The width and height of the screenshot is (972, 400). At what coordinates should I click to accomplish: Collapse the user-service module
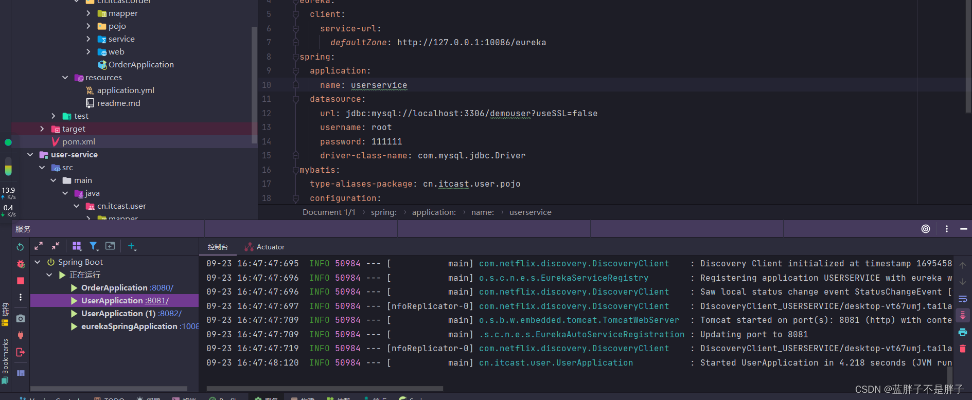[x=30, y=155]
